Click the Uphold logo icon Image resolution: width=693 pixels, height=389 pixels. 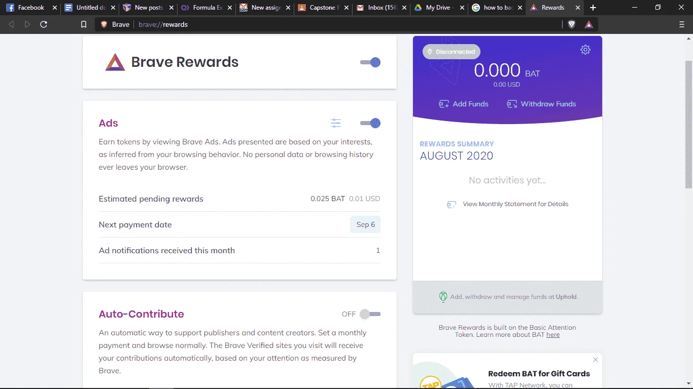point(443,297)
